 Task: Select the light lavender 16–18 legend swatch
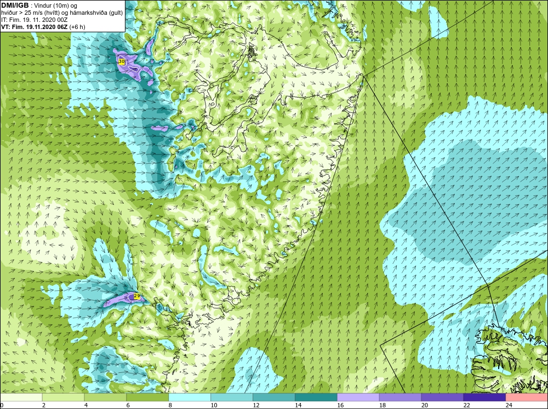358,398
